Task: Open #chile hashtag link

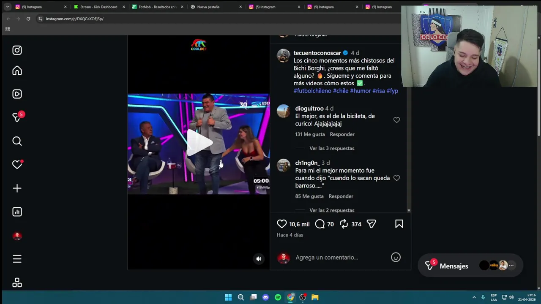Action: pyautogui.click(x=341, y=91)
